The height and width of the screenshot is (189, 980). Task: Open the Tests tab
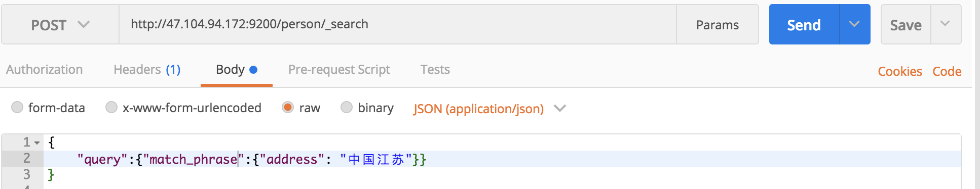pos(435,70)
